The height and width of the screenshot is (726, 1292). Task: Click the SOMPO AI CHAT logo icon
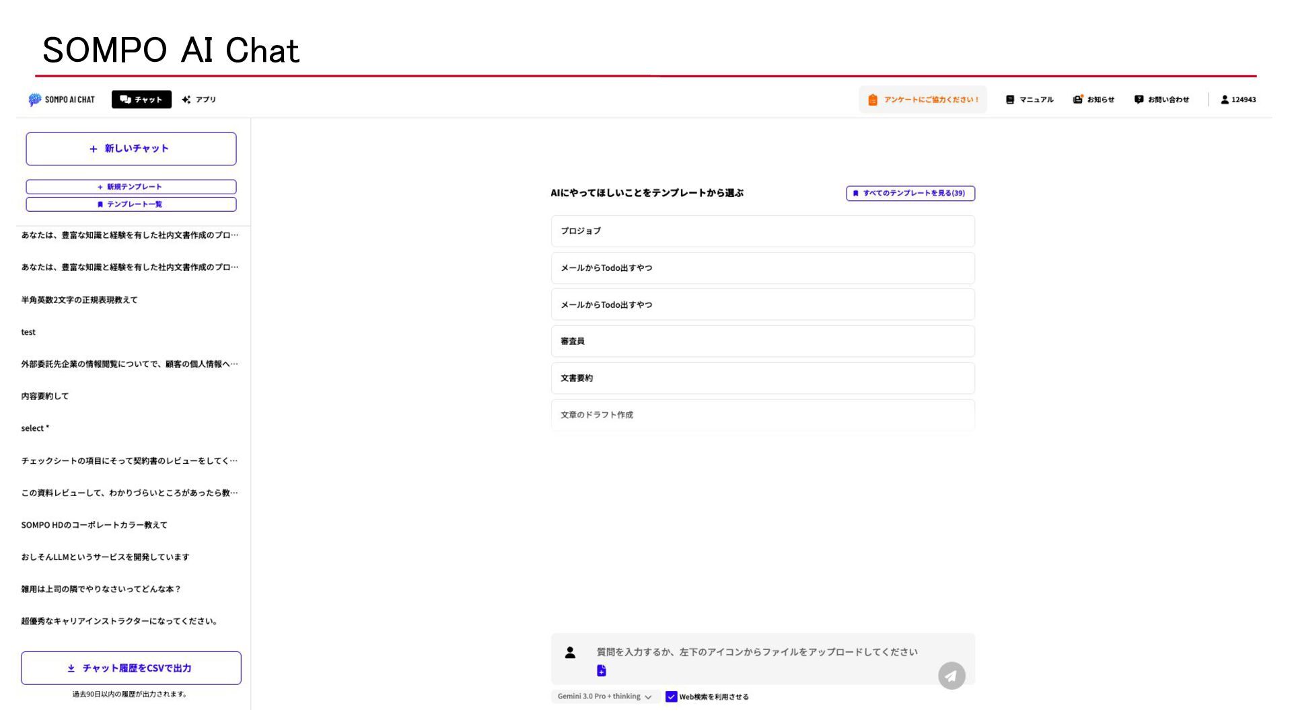[35, 99]
